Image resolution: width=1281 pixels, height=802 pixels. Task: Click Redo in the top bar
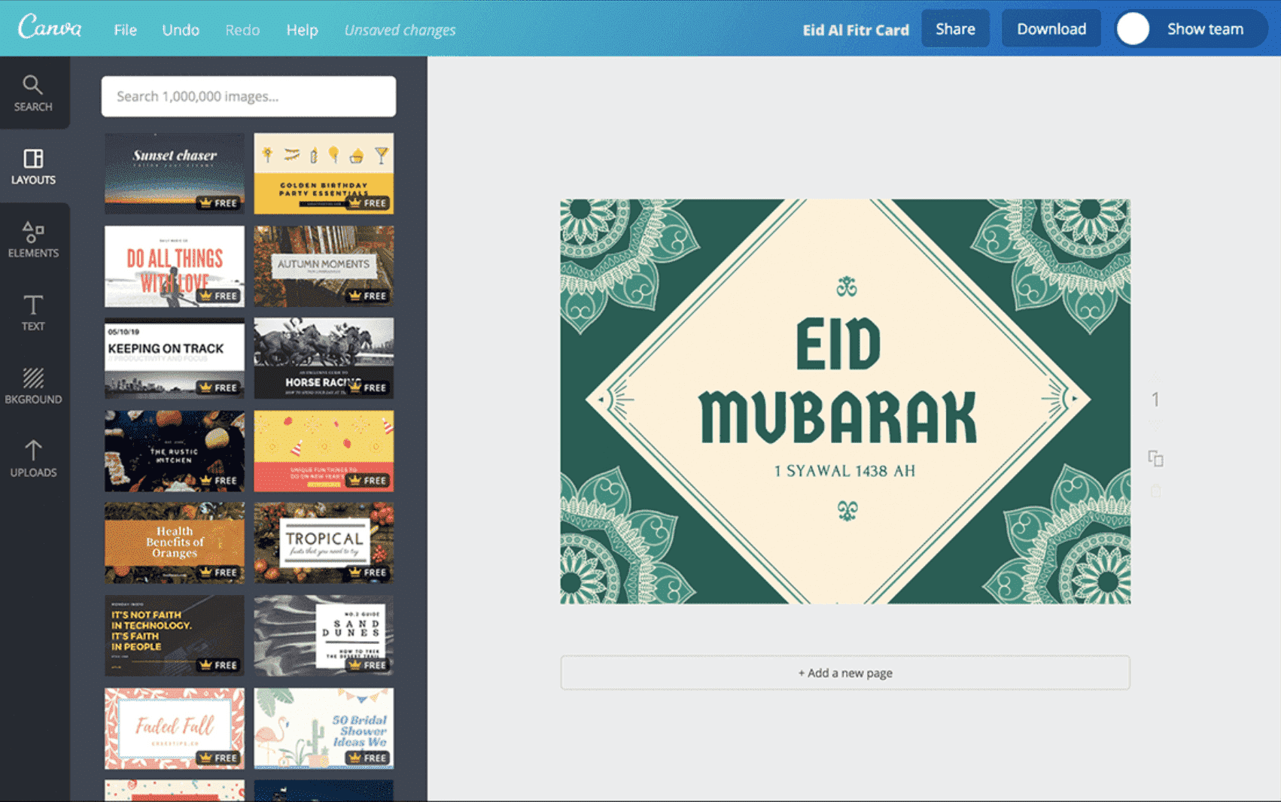[x=242, y=30]
